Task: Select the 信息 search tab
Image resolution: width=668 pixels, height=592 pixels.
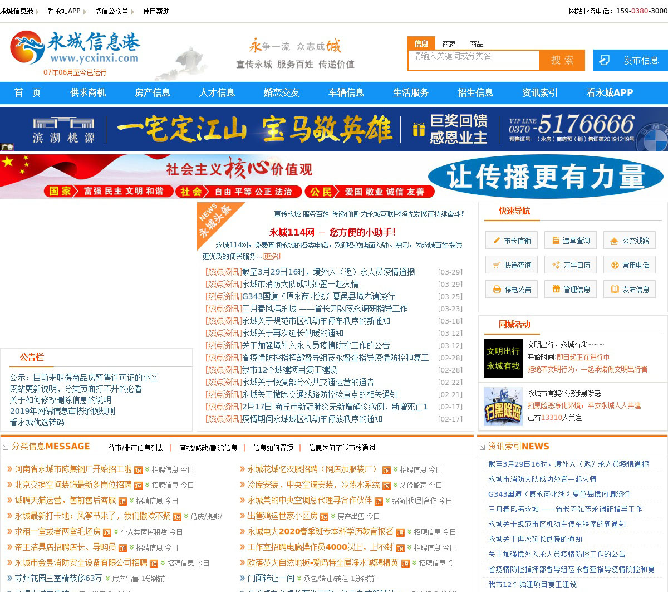Action: [x=421, y=43]
